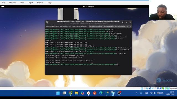The height and width of the screenshot is (99, 177).
Task: Open the red Yandex taskbar icon
Action: (x=95, y=93)
